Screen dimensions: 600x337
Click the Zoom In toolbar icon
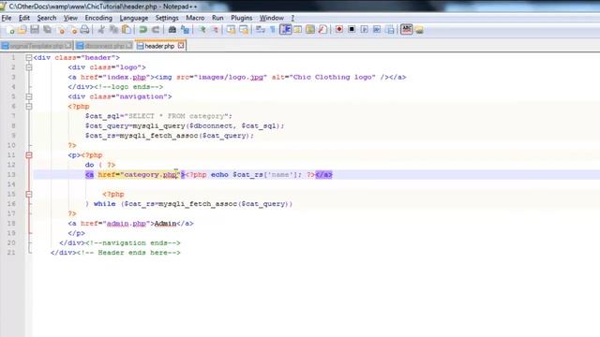(202, 30)
